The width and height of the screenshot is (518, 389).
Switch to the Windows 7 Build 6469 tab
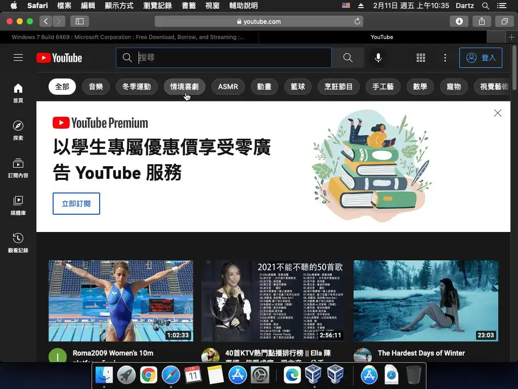(129, 37)
